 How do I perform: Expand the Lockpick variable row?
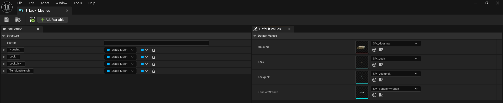[4, 64]
